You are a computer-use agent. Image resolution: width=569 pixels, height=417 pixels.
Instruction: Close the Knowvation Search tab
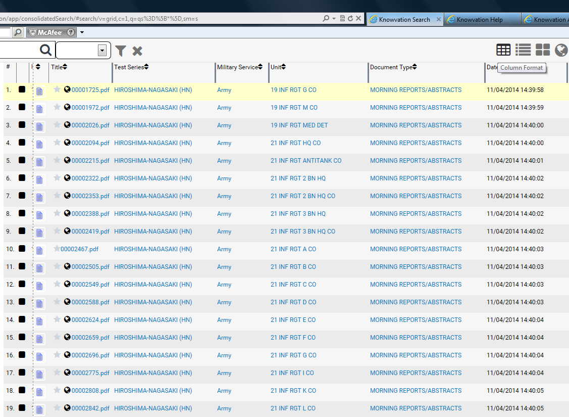pyautogui.click(x=438, y=19)
